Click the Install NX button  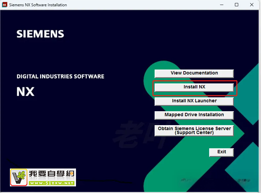click(194, 87)
